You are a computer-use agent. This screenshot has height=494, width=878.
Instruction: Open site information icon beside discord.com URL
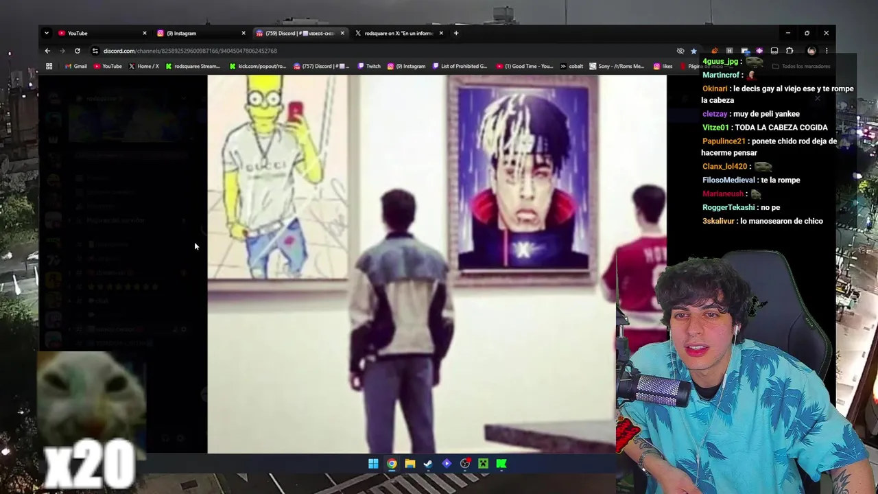(95, 51)
